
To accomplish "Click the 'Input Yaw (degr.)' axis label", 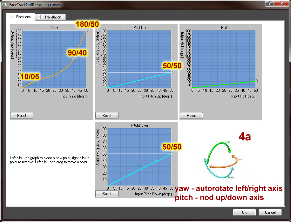I will 74,96.
